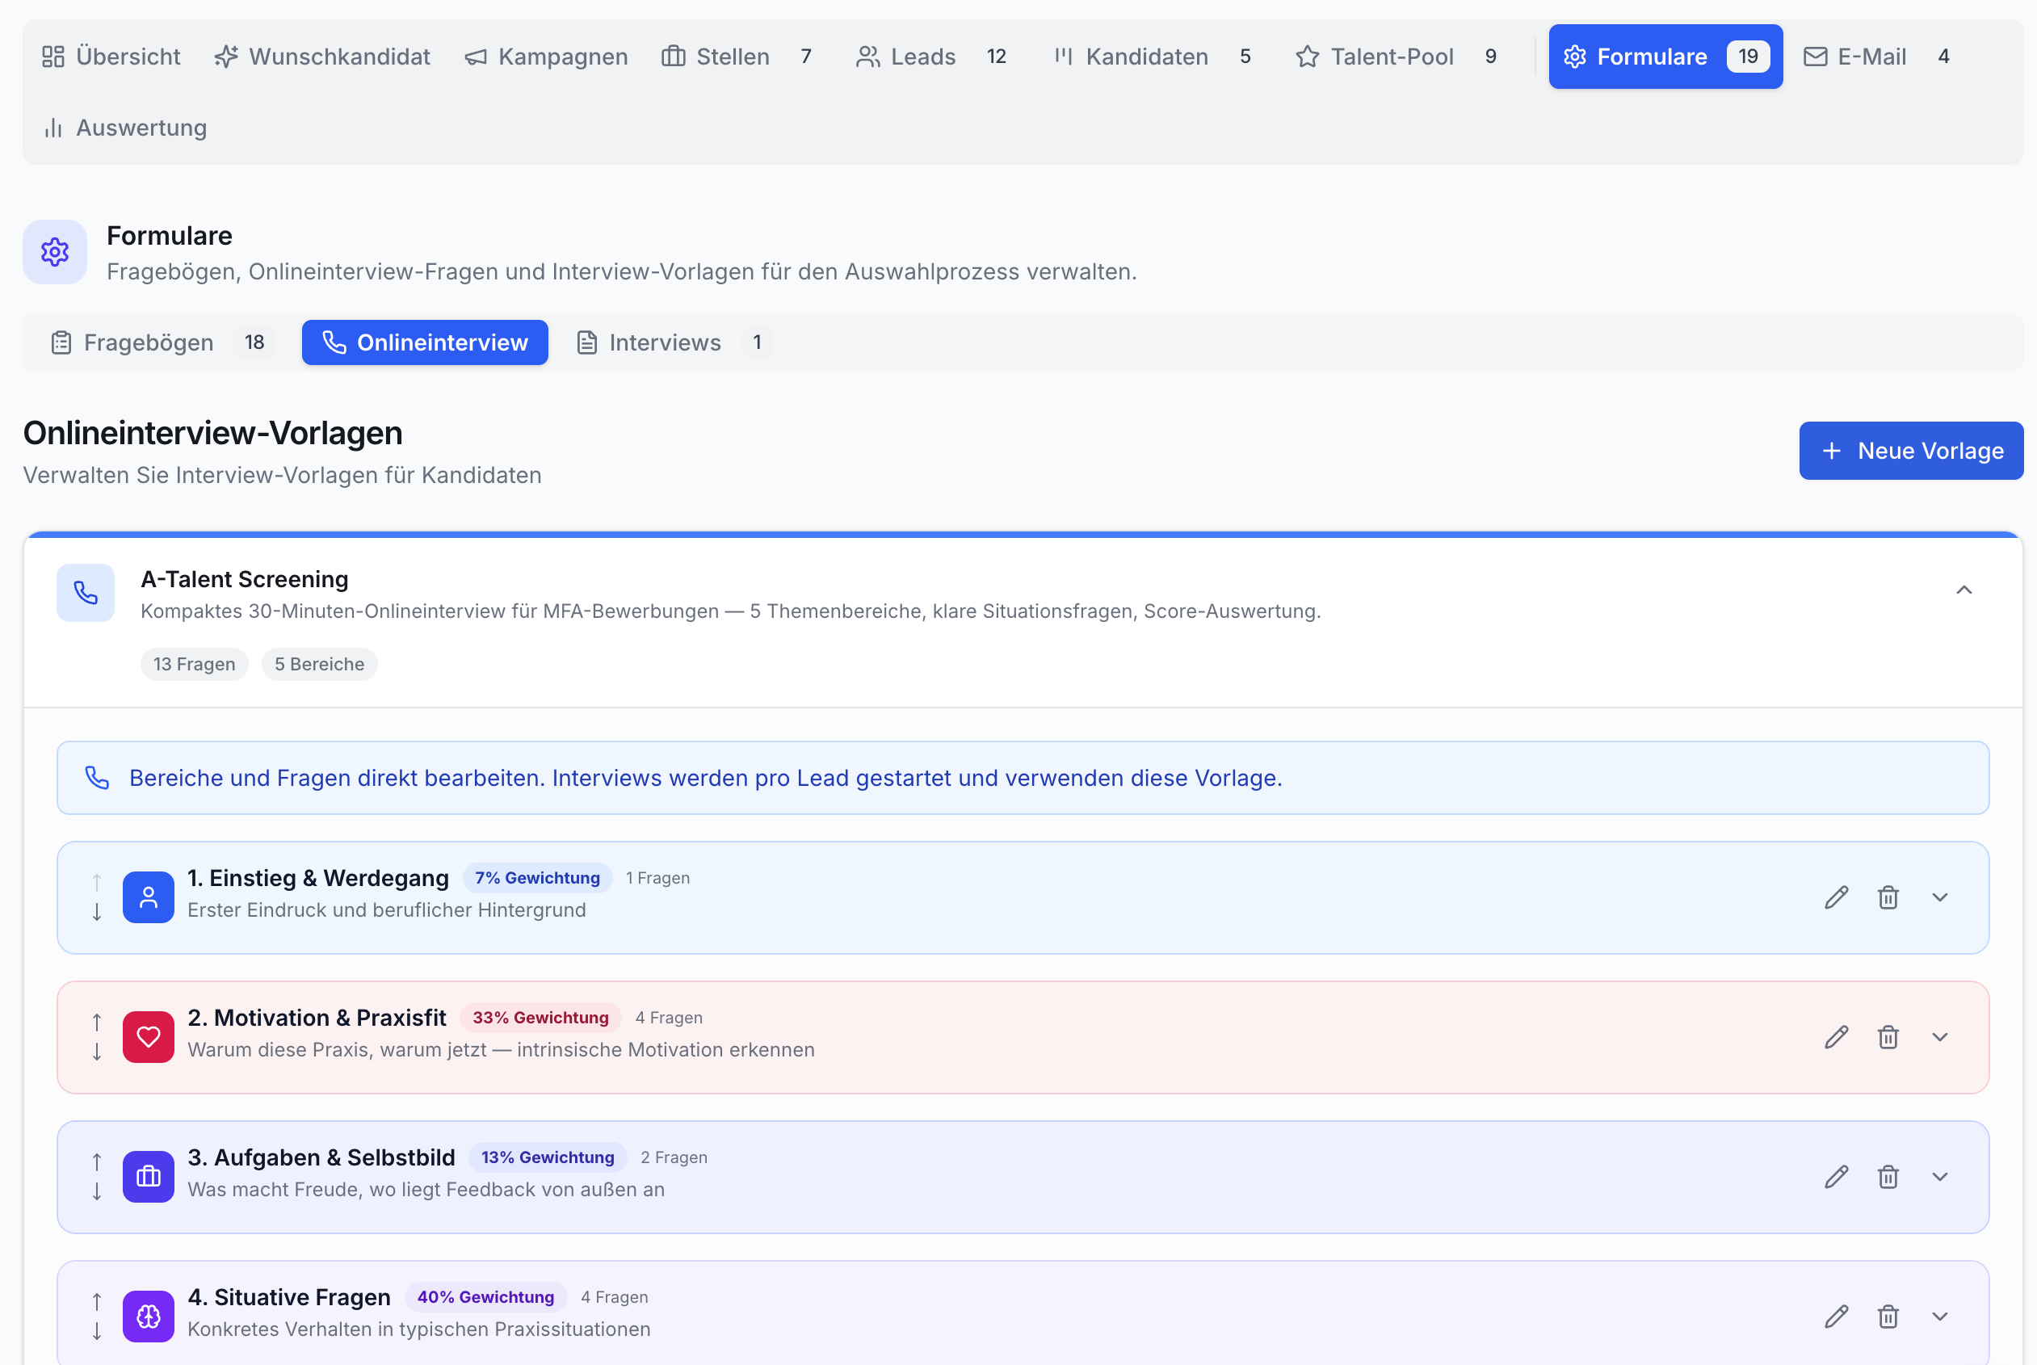Click the '1. Einstieg & Werdegang' title
Image resolution: width=2037 pixels, height=1365 pixels.
pyautogui.click(x=318, y=877)
